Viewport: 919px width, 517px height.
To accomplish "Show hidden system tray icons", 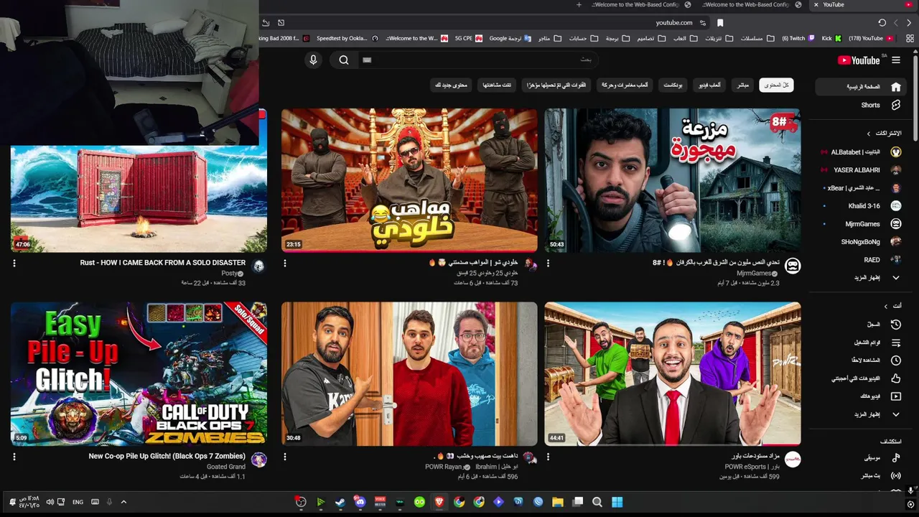I will coord(123,502).
